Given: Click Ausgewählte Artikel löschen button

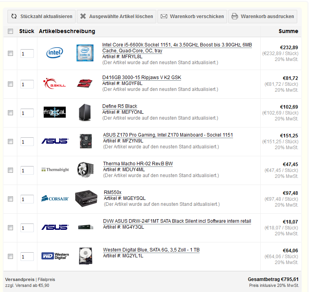Looking at the screenshot, I should tap(117, 17).
